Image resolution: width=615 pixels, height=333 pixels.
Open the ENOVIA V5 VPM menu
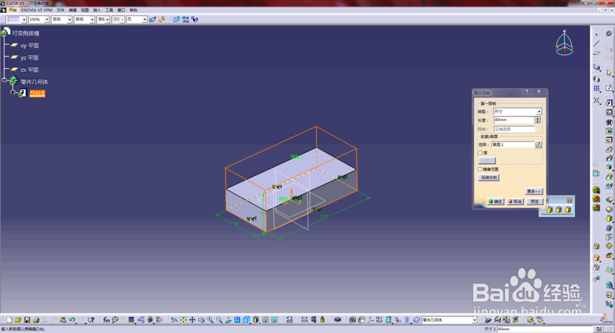[x=36, y=10]
